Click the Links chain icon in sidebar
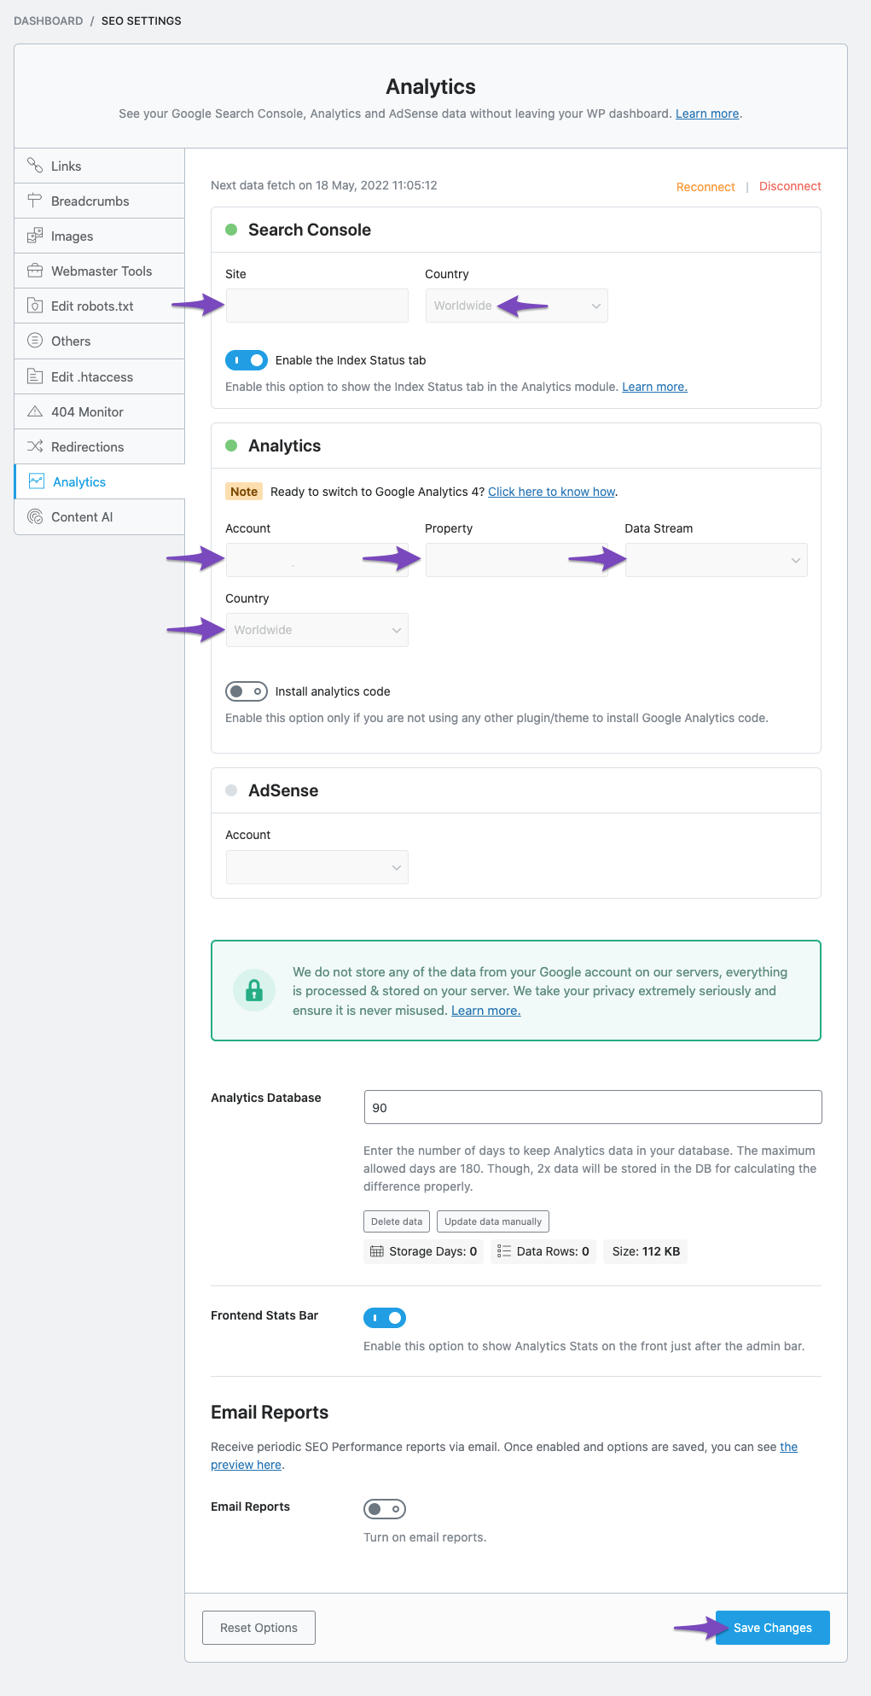This screenshot has height=1696, width=871. tap(35, 166)
